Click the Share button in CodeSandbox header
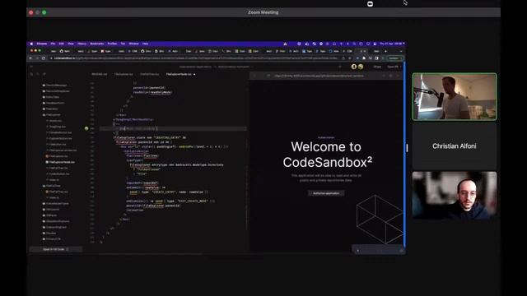Image resolution: width=527 pixels, height=296 pixels. click(x=377, y=67)
